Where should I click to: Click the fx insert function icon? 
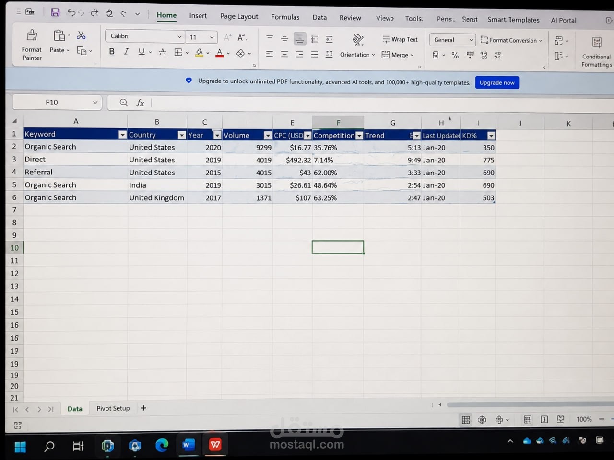point(140,103)
